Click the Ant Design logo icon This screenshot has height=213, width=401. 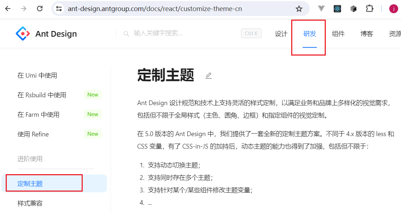point(23,33)
